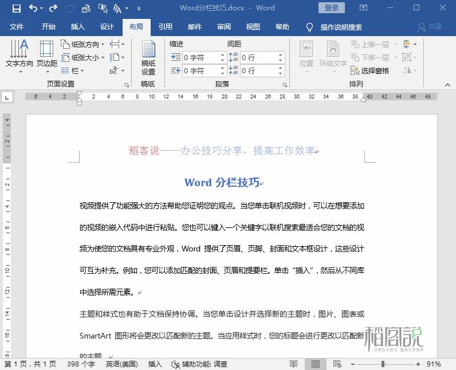The width and height of the screenshot is (456, 370).
Task: Switch to the 引用 tab
Action: coord(166,27)
